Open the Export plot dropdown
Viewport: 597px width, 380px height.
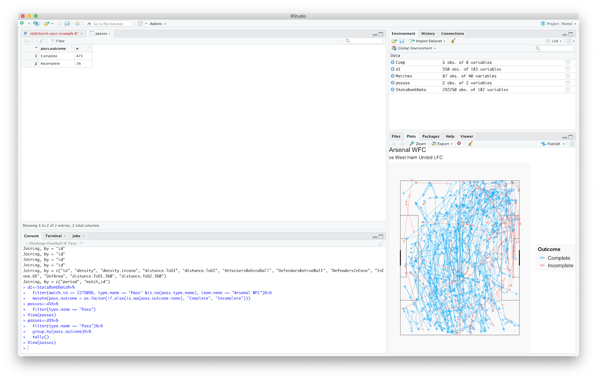click(x=442, y=144)
